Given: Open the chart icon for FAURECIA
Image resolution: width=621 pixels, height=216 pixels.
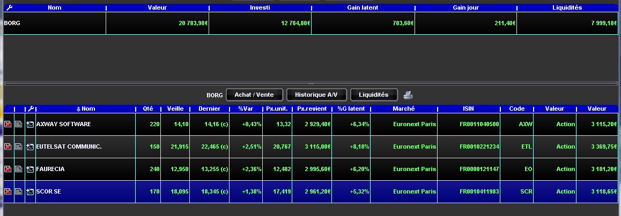Looking at the screenshot, I should 30,169.
